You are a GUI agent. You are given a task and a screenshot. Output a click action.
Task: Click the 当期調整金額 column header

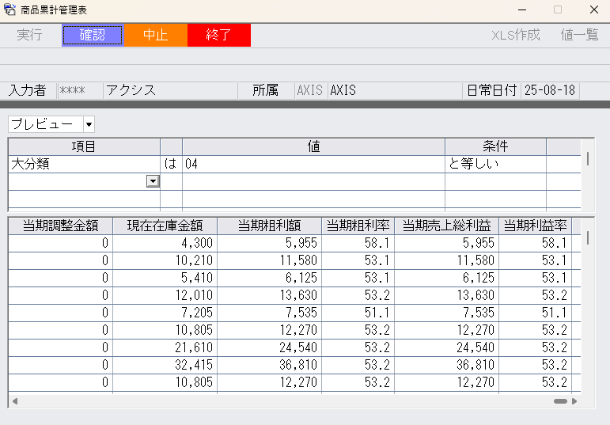pyautogui.click(x=60, y=226)
